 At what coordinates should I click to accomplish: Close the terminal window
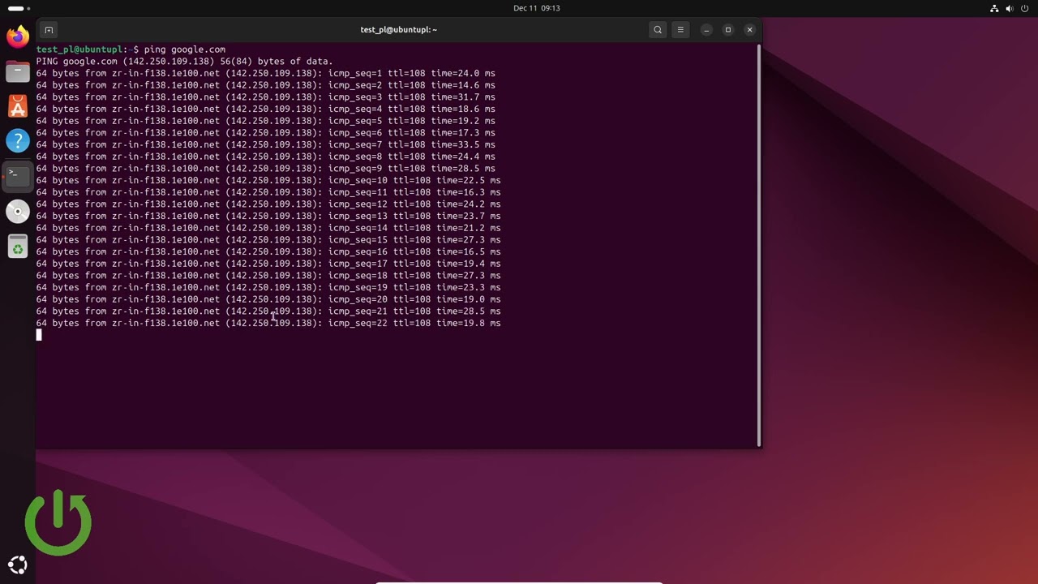(749, 30)
